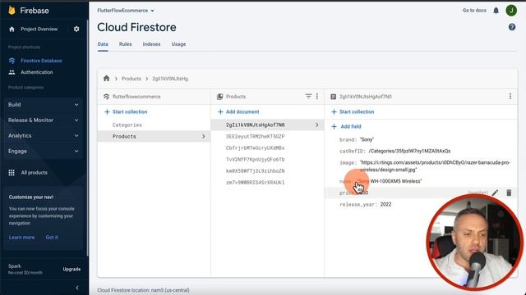Click breadcrumb home icon
The width and height of the screenshot is (526, 295).
click(x=106, y=79)
